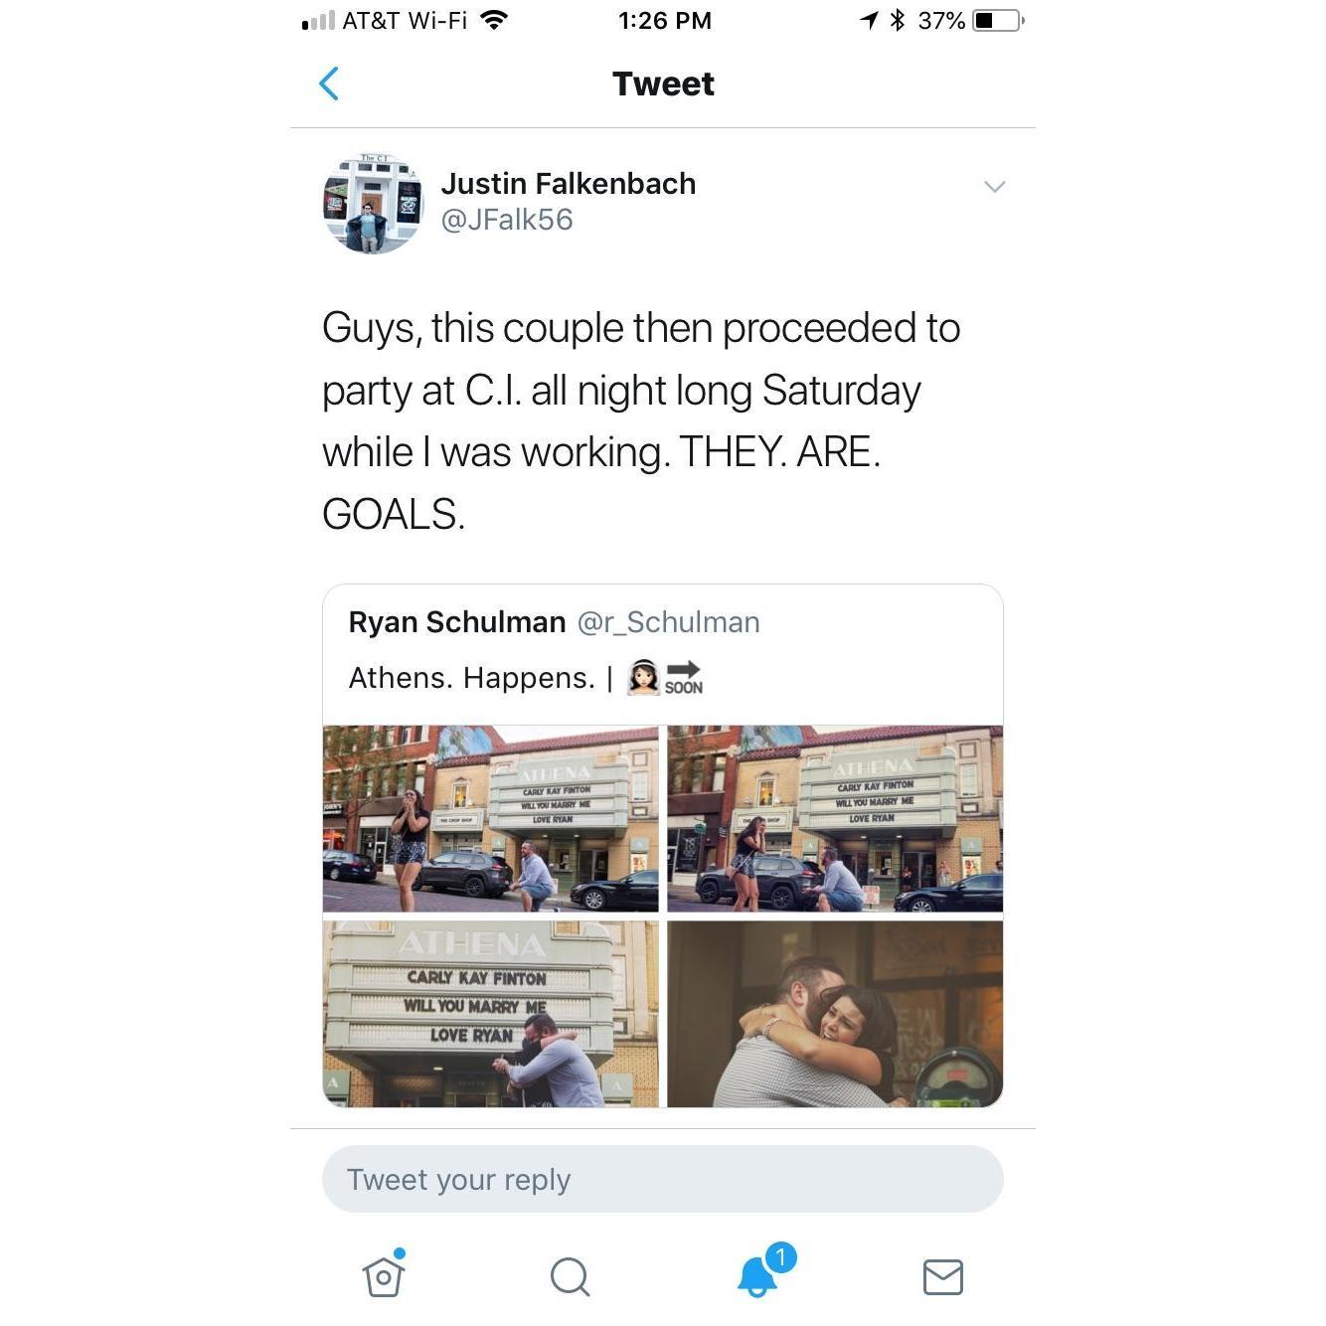Open the quoted tweet text 'Athens. Happens.'
The width and height of the screenshot is (1326, 1326).
coord(472,678)
